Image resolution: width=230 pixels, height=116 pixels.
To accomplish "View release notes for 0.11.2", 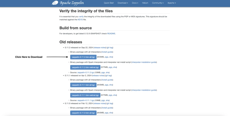I will [100, 47].
